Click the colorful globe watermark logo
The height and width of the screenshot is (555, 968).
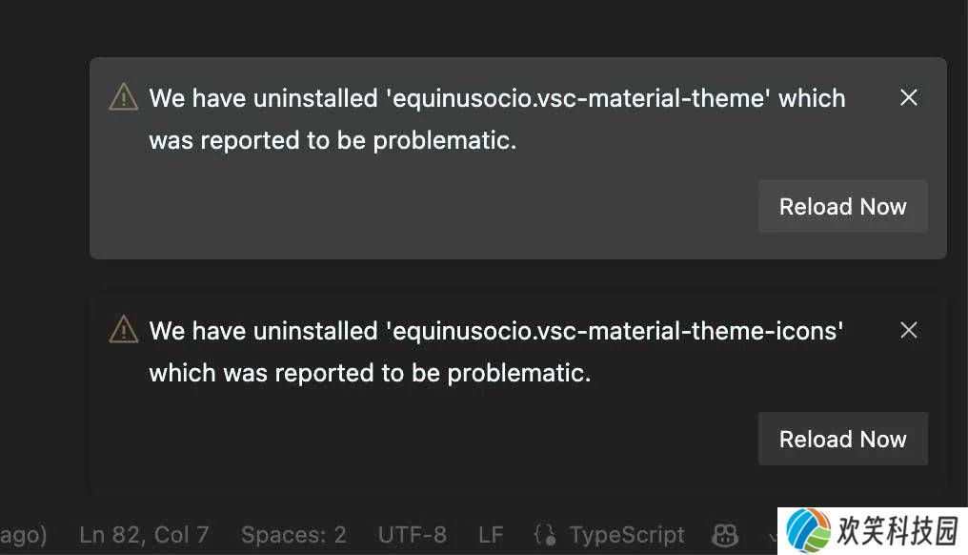coord(808,530)
